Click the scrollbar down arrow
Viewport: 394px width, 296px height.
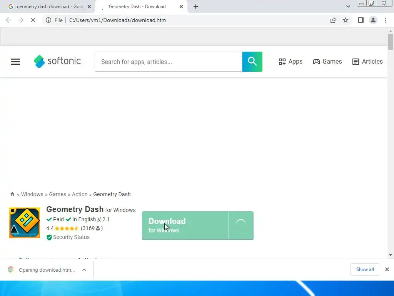(x=391, y=255)
